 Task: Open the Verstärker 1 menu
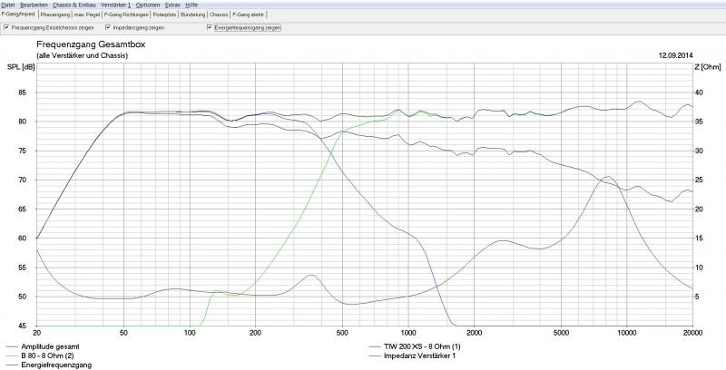tap(116, 5)
